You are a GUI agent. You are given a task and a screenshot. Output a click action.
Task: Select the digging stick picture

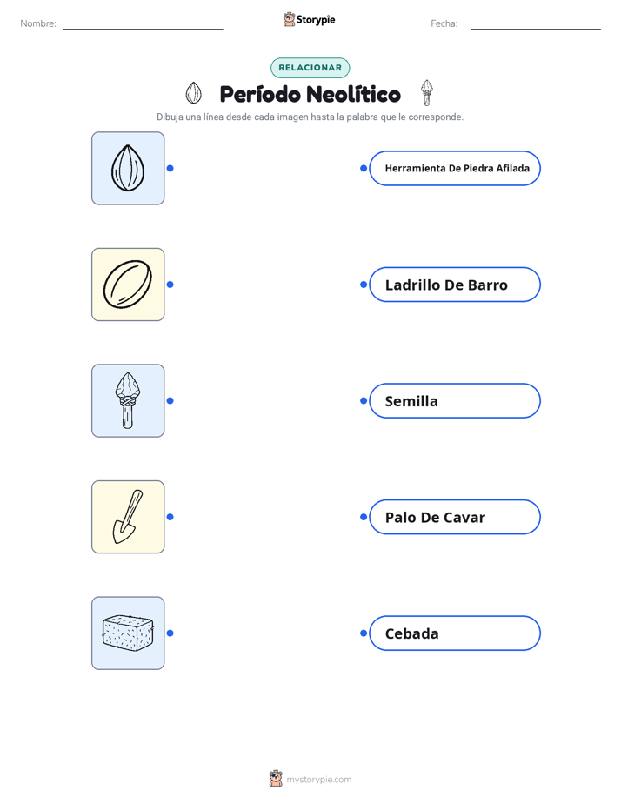pos(128,517)
